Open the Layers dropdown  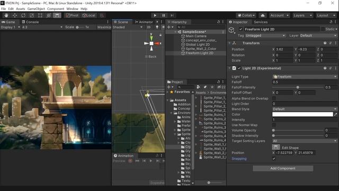[x=302, y=15]
